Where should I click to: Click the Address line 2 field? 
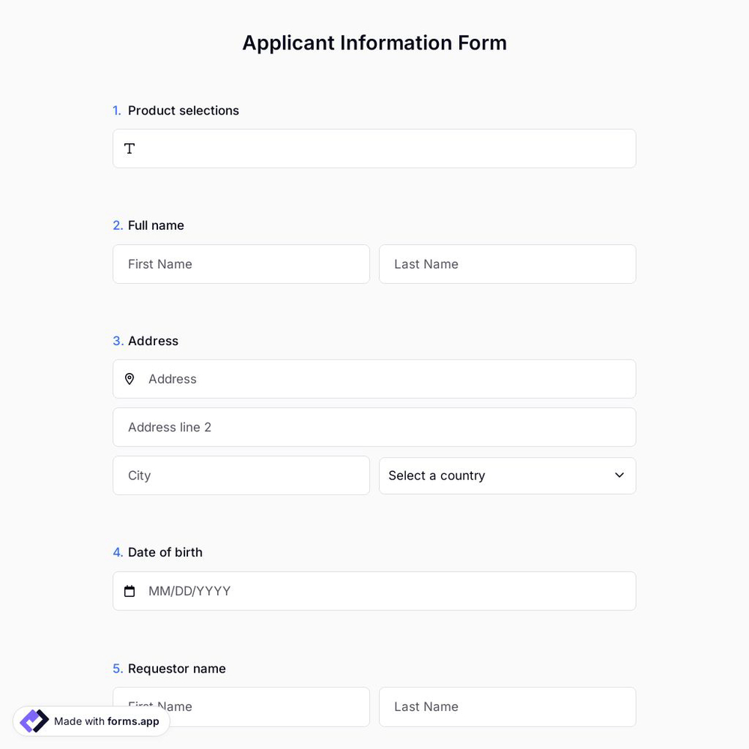(300, 427)
